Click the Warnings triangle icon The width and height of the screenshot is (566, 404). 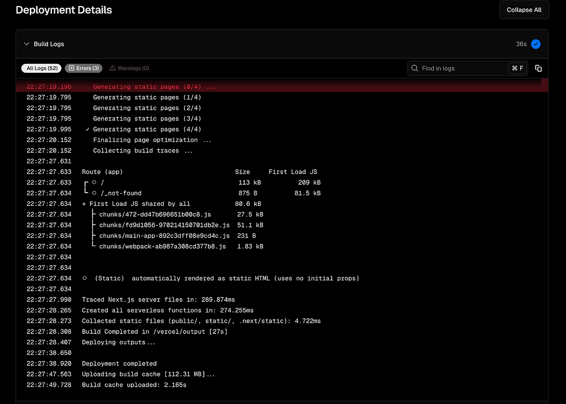(113, 68)
